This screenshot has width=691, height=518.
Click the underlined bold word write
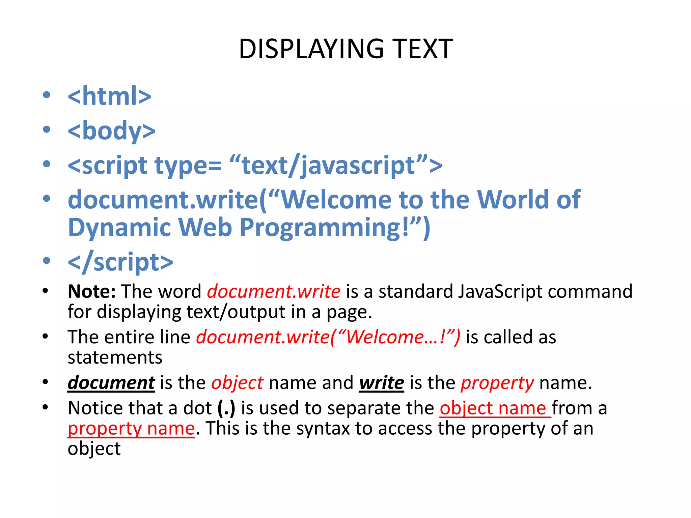(x=381, y=383)
